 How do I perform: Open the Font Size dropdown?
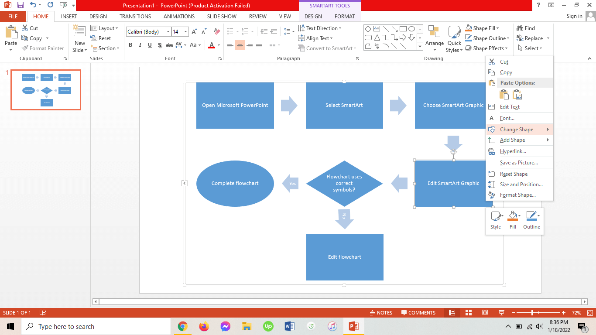(185, 31)
